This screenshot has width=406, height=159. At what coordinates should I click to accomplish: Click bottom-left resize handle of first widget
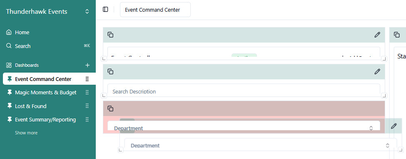pos(103,59)
